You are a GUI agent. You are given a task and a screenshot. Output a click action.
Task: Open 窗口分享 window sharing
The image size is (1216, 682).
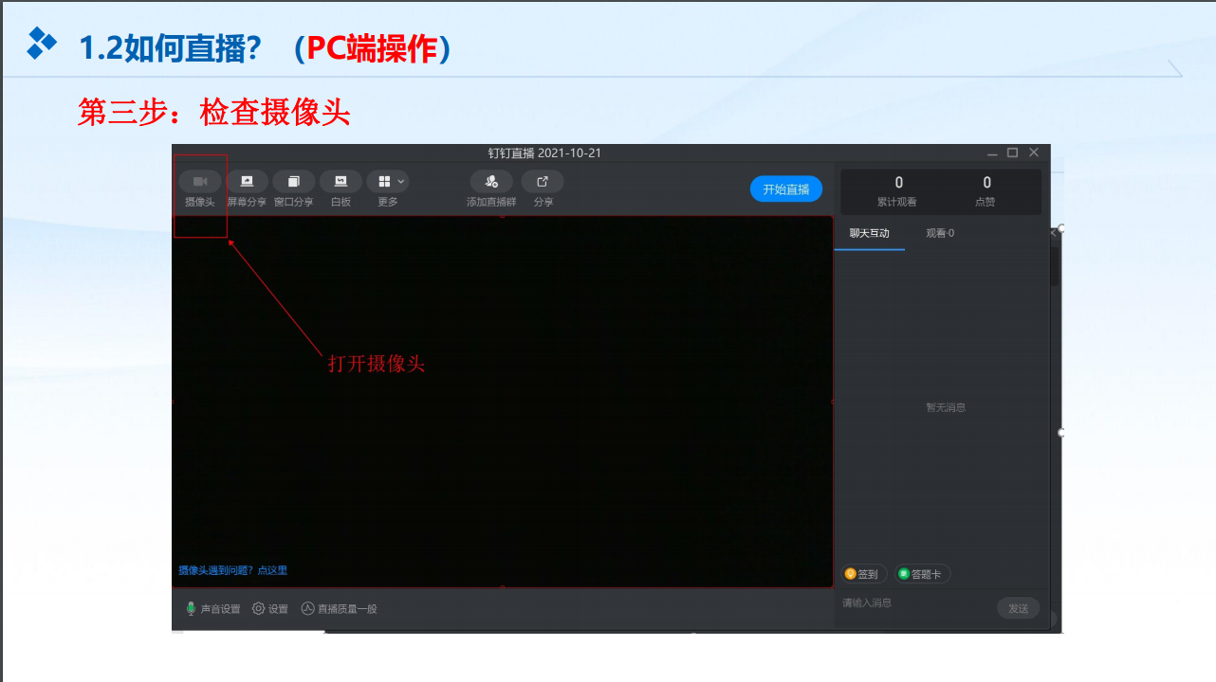[294, 182]
